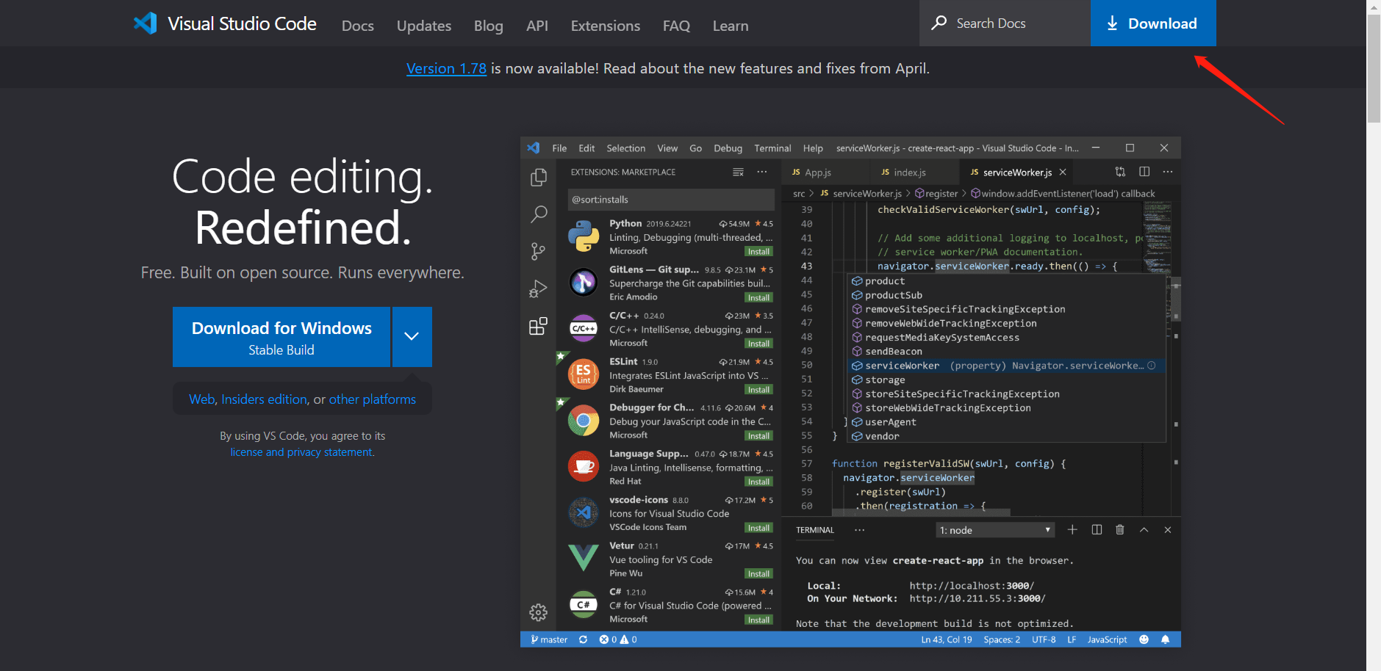Image resolution: width=1381 pixels, height=671 pixels.
Task: Close the terminal panel
Action: click(1168, 530)
